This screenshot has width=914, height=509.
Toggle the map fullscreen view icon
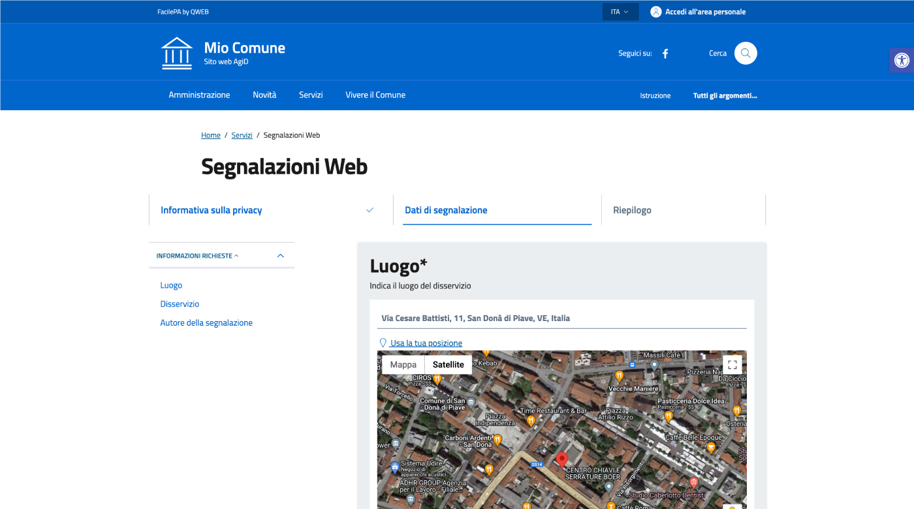(x=732, y=365)
